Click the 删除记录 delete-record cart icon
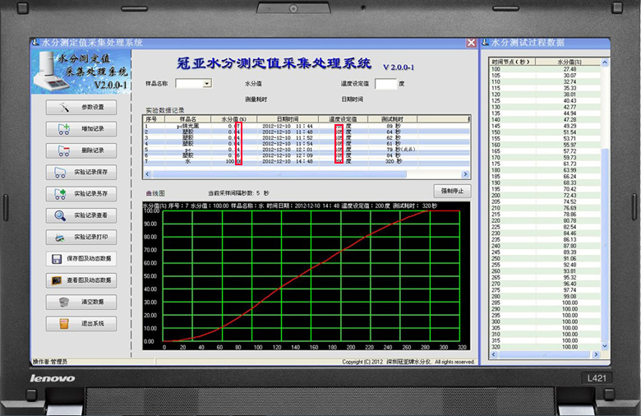 81,150
